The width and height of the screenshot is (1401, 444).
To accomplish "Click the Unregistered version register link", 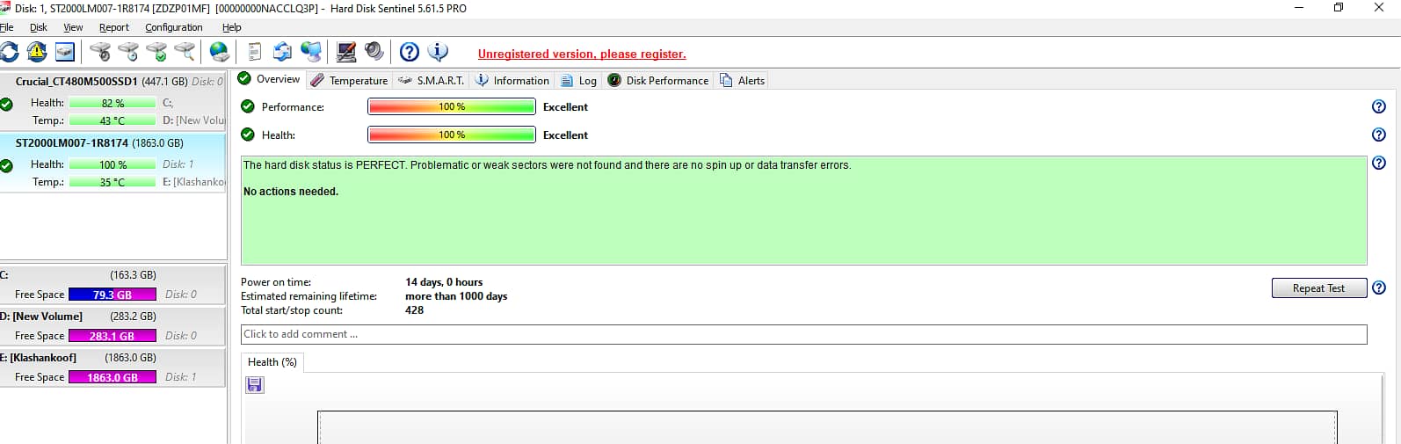I will tap(582, 54).
